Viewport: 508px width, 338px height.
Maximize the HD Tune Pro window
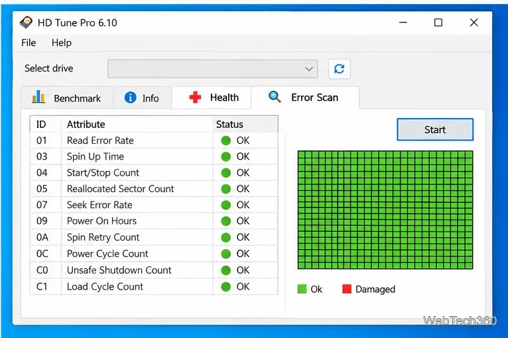(438, 23)
